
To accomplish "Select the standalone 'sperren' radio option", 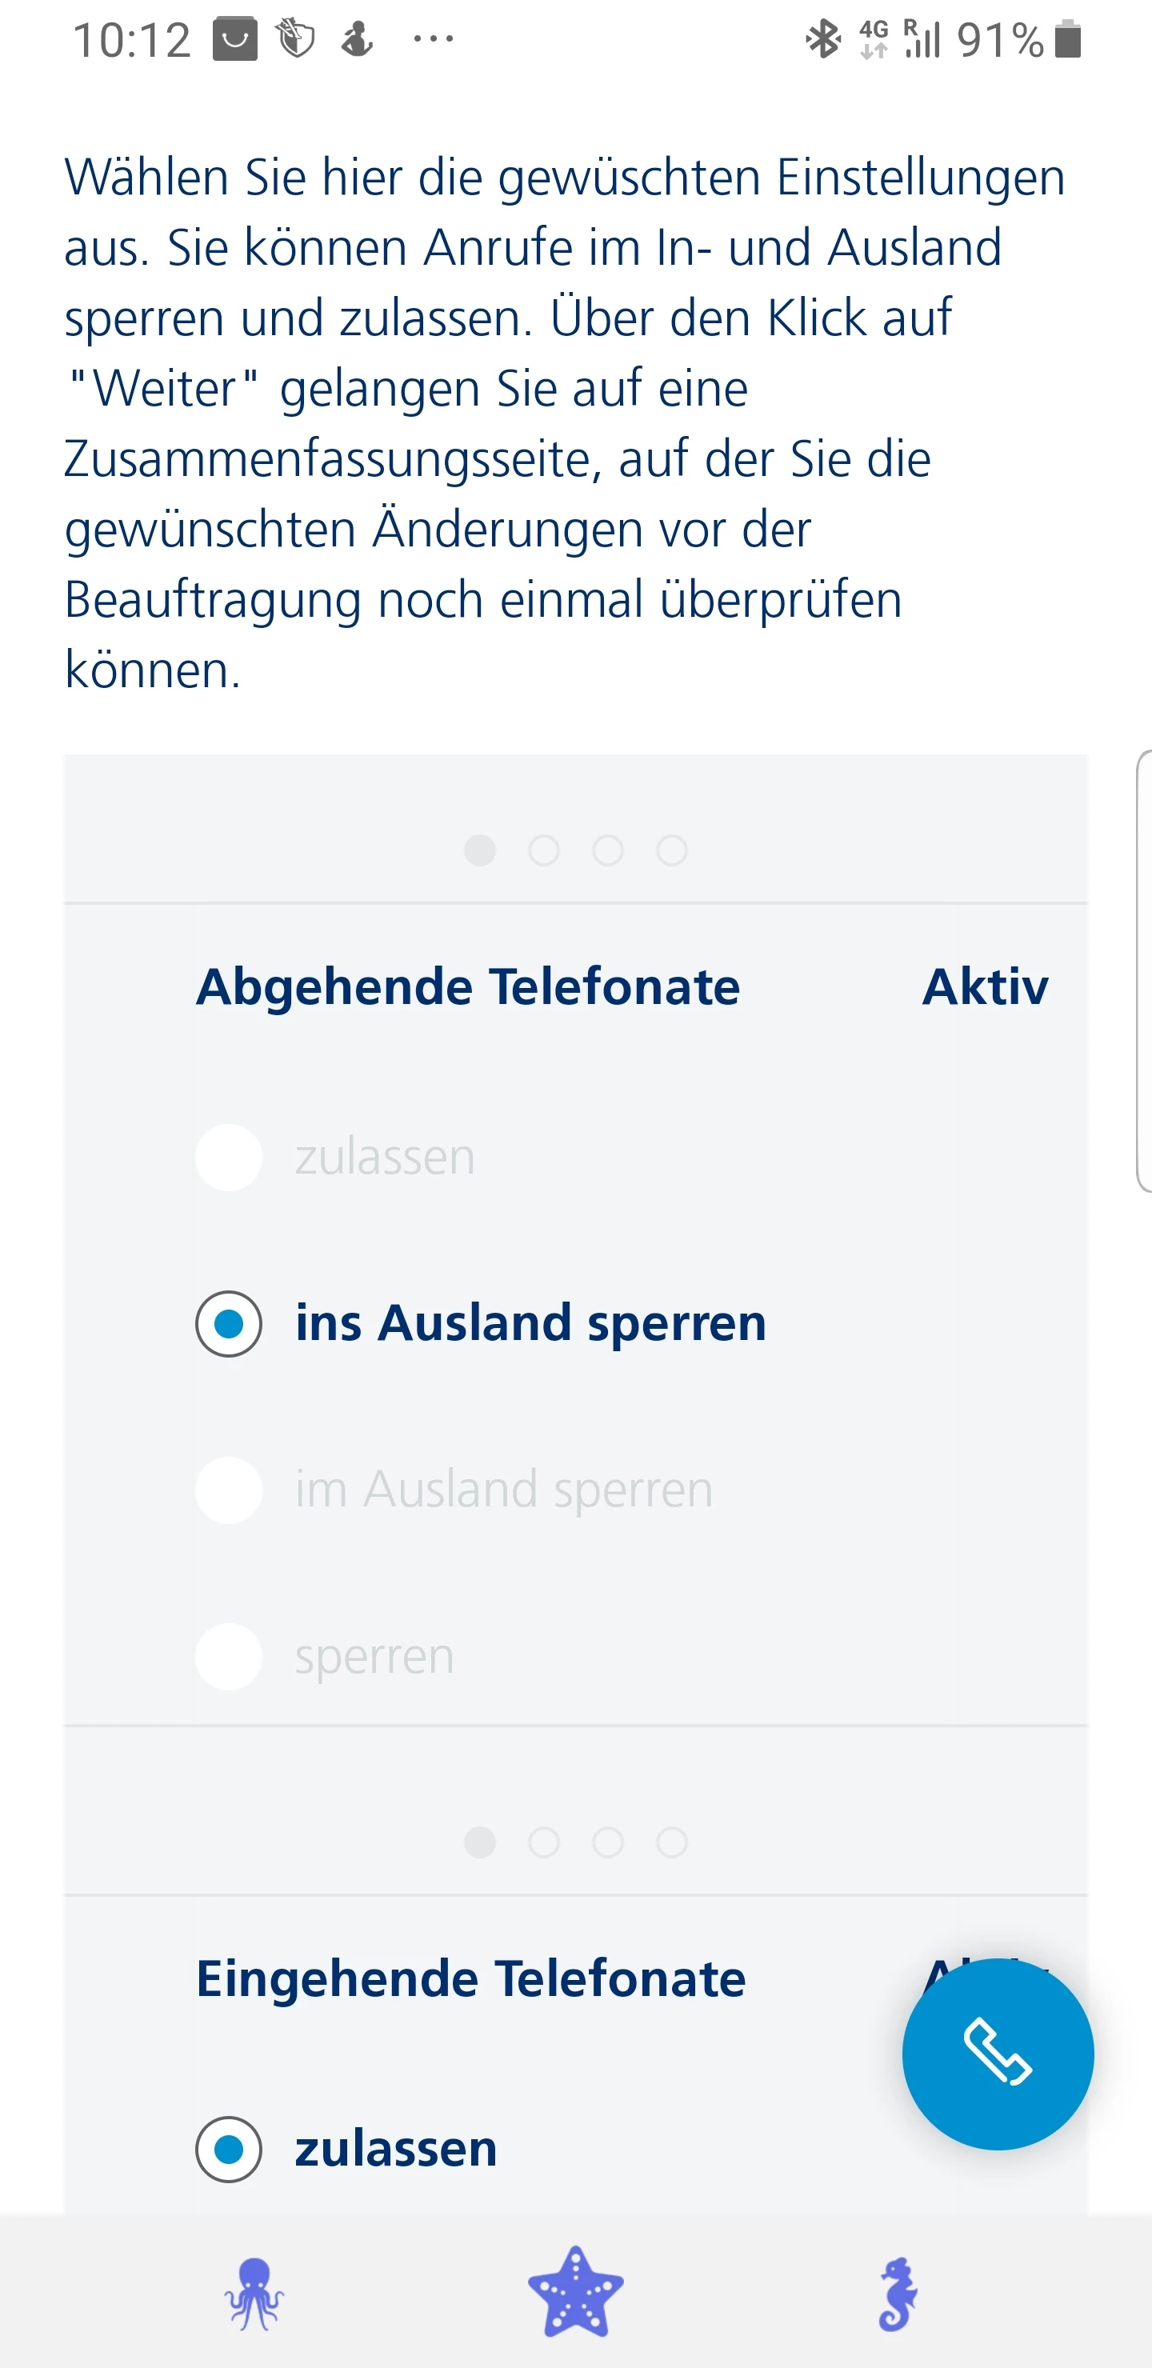I will click(x=229, y=1657).
